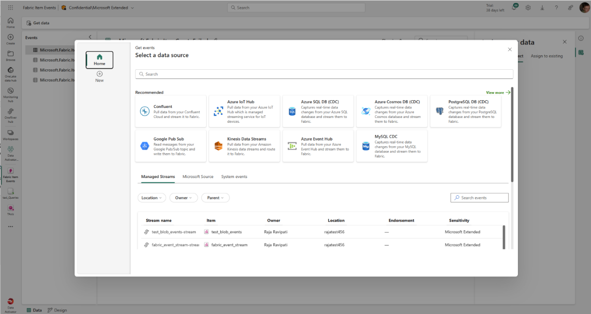Screen dimensions: 591x314
Task: Select the Azure IoT Hub card
Action: 244,111
